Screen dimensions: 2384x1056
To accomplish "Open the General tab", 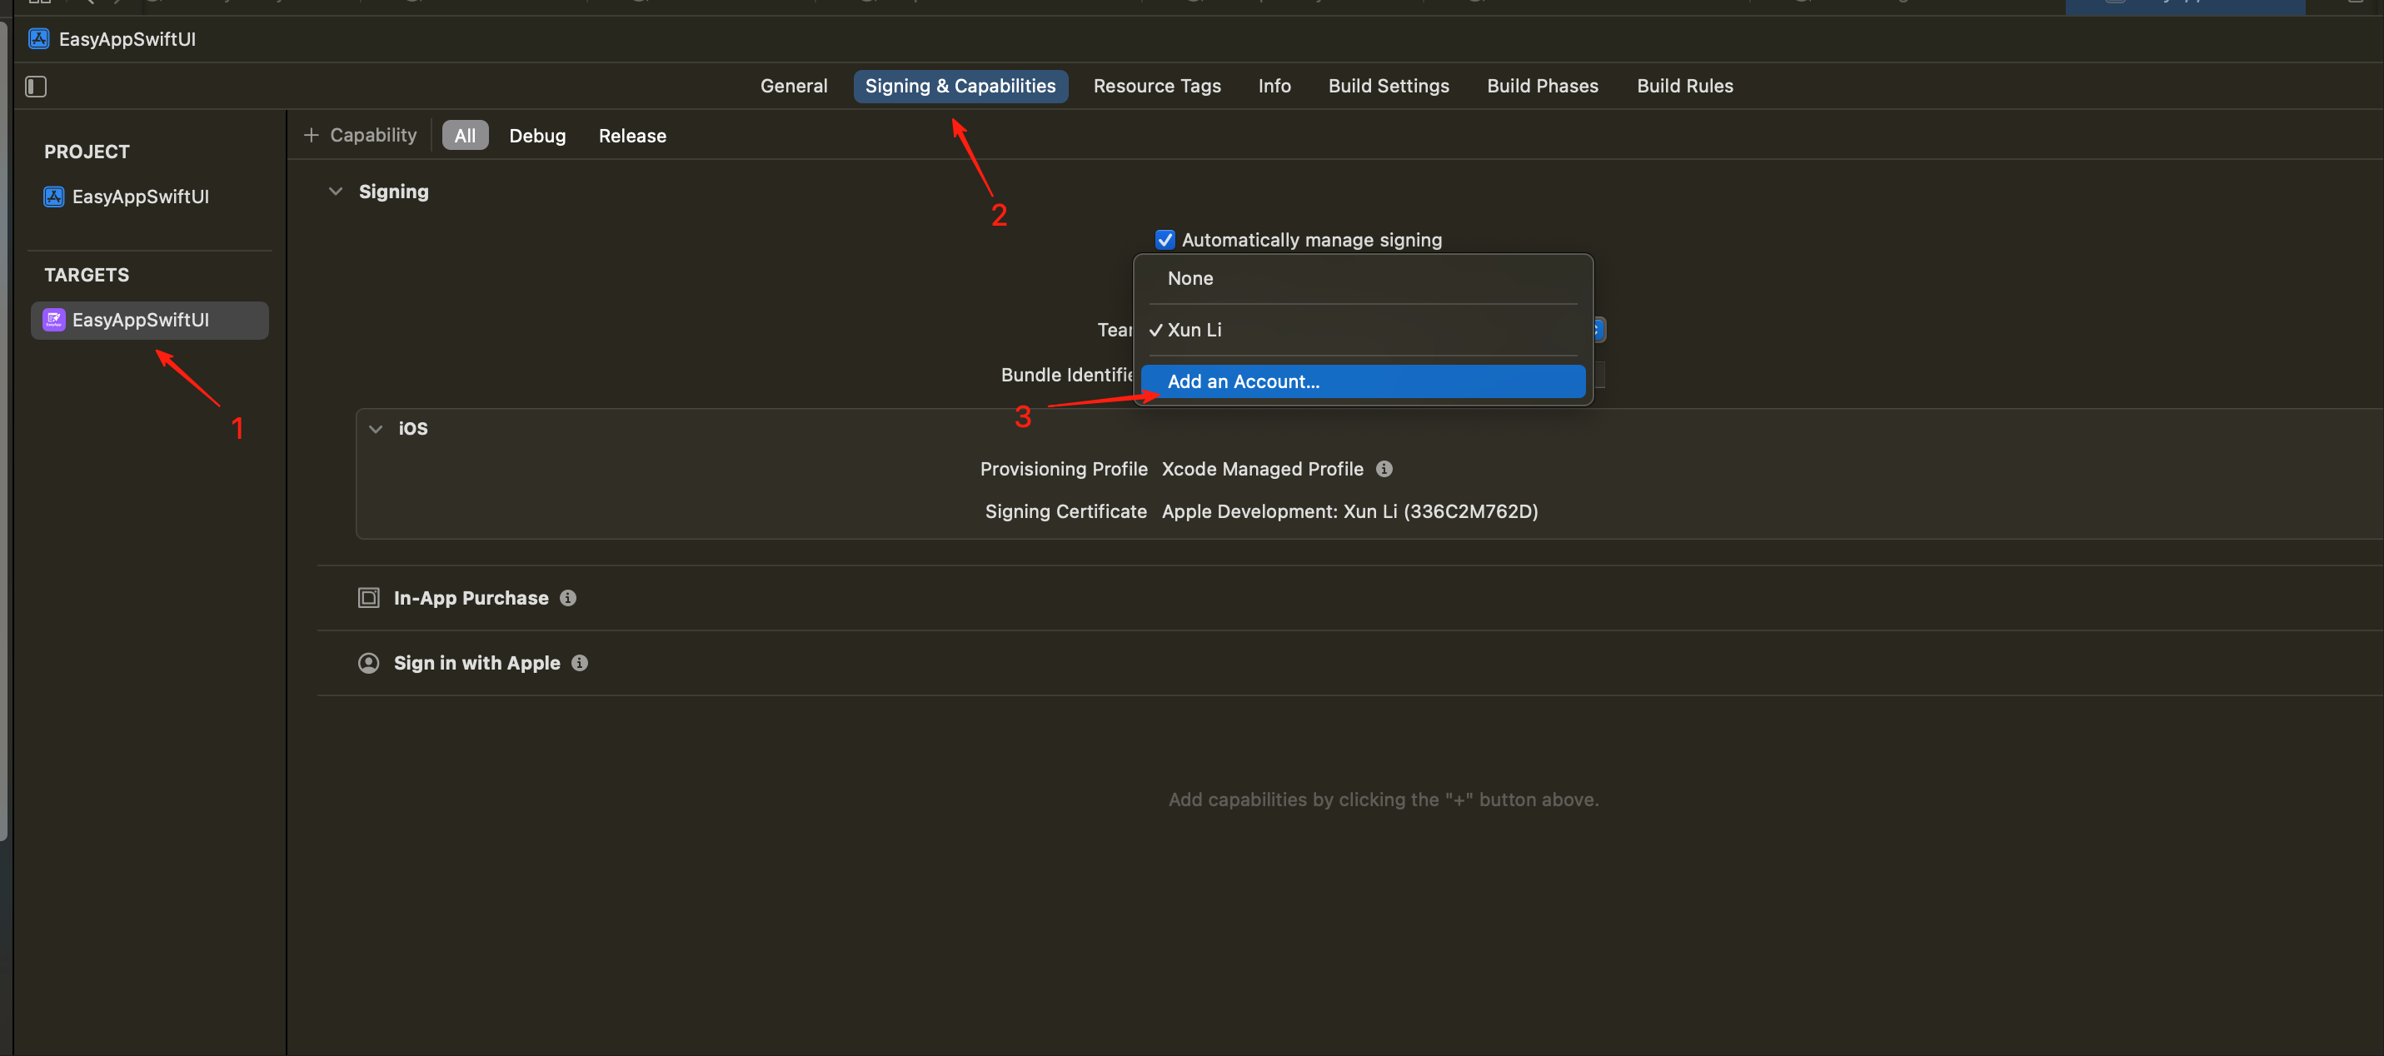I will click(793, 86).
